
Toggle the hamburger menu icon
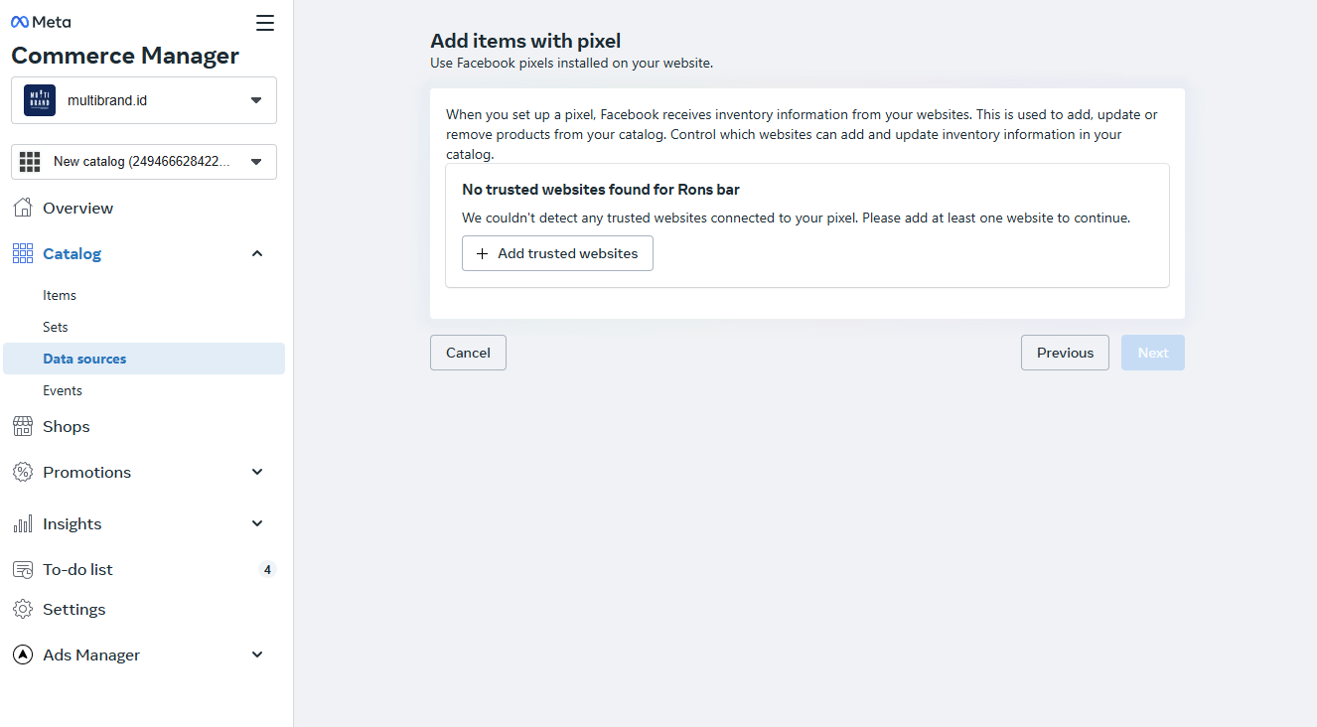click(x=264, y=23)
